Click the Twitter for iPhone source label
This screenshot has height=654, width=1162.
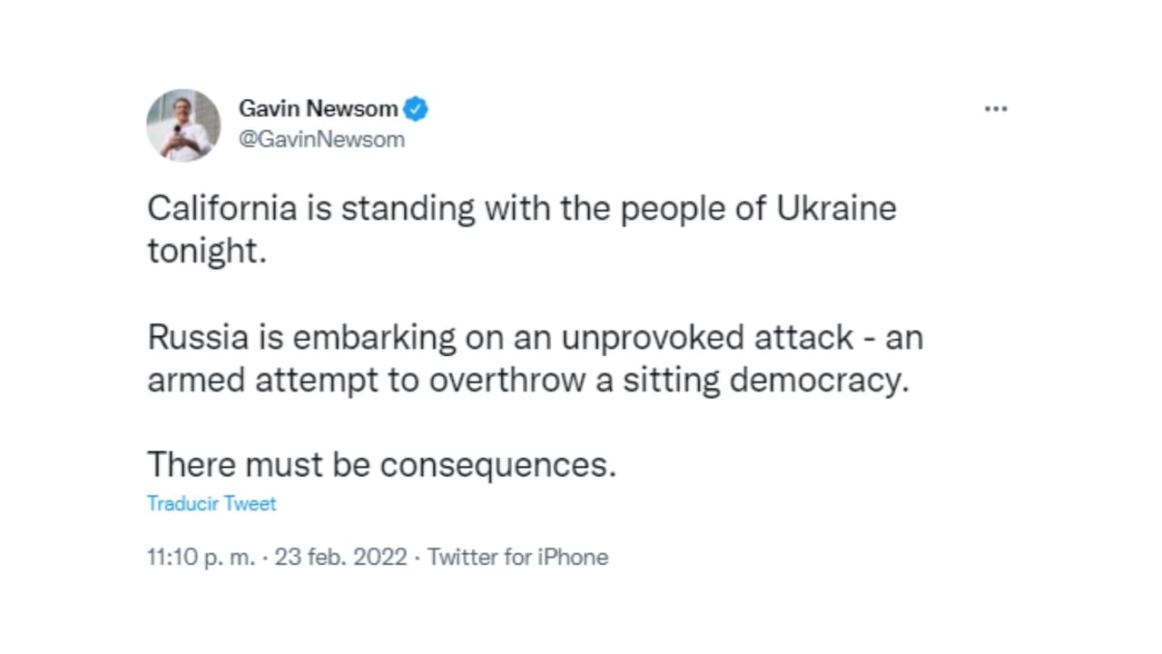pyautogui.click(x=518, y=557)
